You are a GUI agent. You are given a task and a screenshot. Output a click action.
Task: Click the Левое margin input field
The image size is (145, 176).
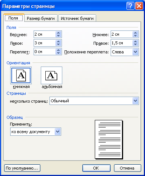click(x=45, y=43)
